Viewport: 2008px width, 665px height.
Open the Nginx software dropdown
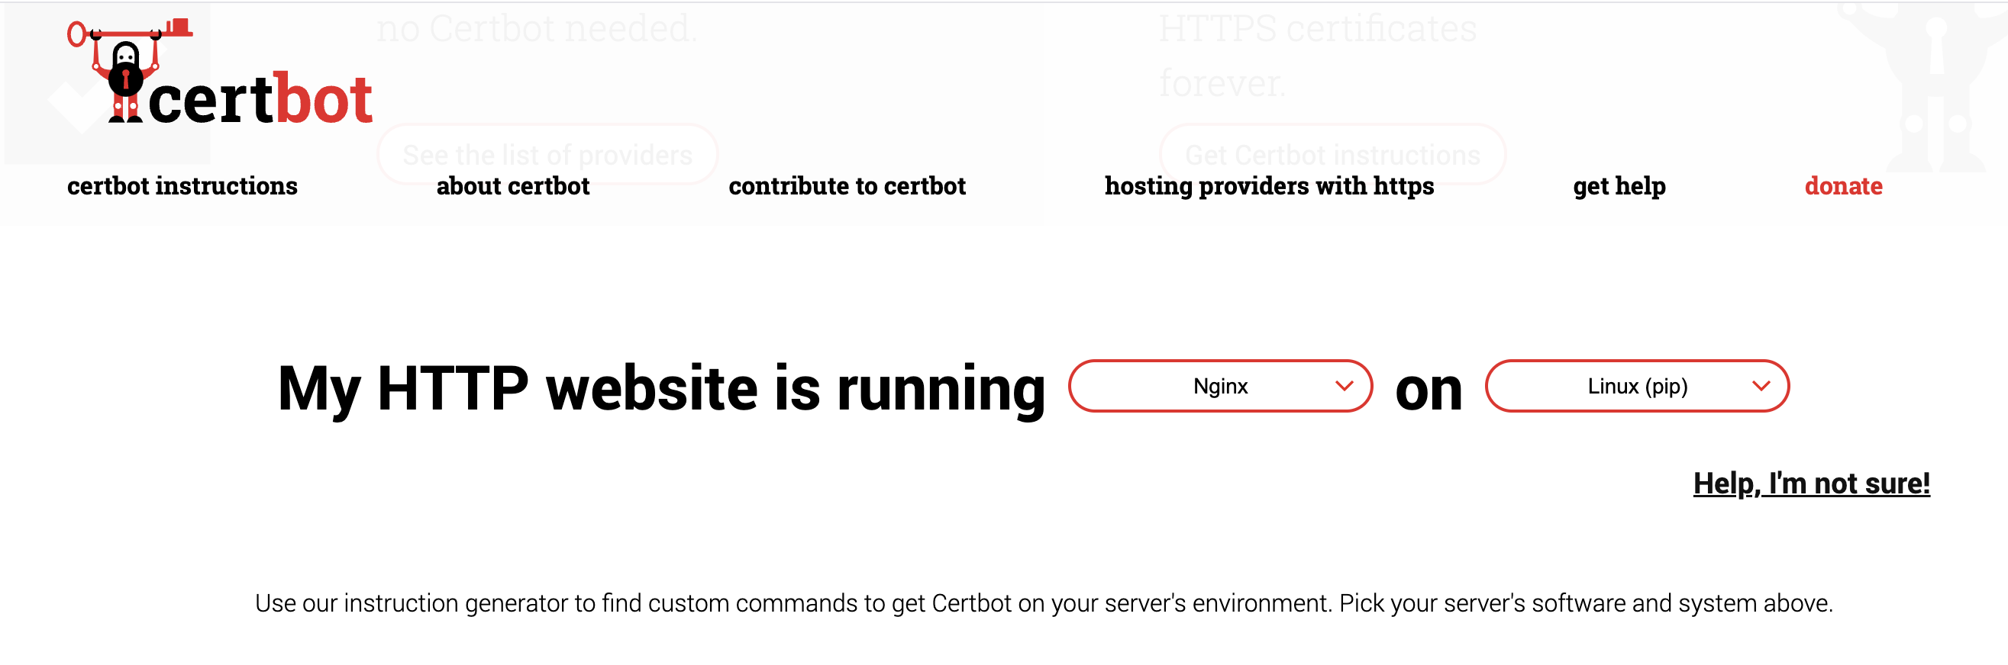(1220, 386)
